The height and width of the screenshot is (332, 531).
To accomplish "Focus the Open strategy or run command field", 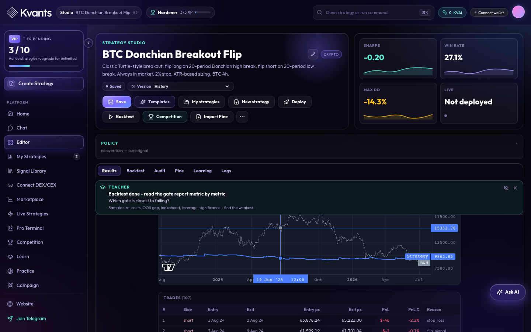I will [373, 13].
